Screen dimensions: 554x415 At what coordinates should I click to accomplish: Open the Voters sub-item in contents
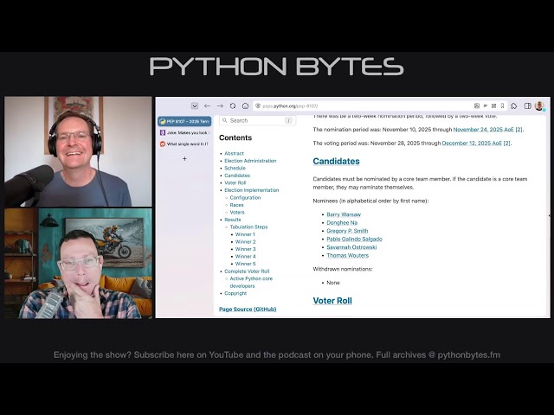pyautogui.click(x=237, y=213)
